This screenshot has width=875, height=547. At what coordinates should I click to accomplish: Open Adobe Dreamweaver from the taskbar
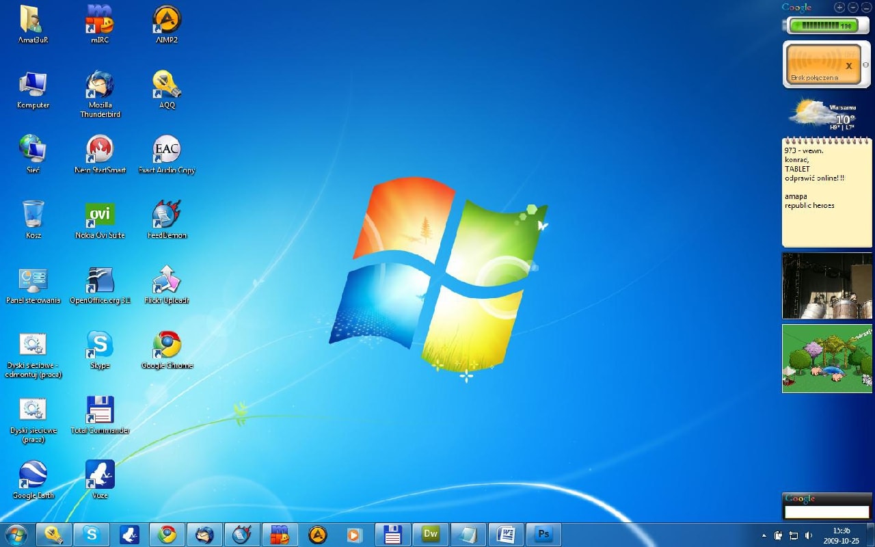pos(431,534)
